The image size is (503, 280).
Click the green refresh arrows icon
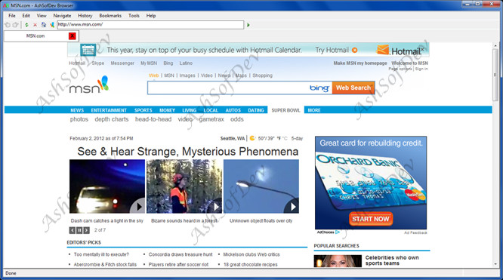tap(26, 25)
